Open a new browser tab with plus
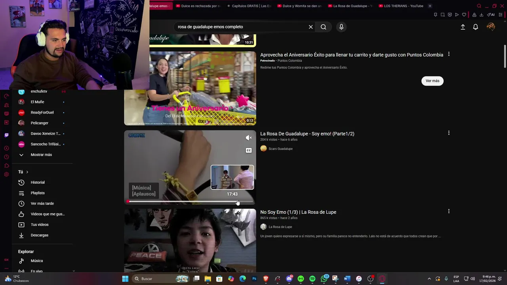The height and width of the screenshot is (285, 507). [x=430, y=6]
